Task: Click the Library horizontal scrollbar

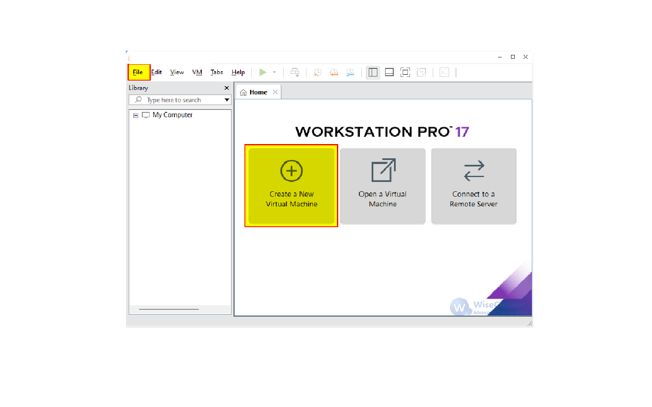Action: [x=169, y=309]
